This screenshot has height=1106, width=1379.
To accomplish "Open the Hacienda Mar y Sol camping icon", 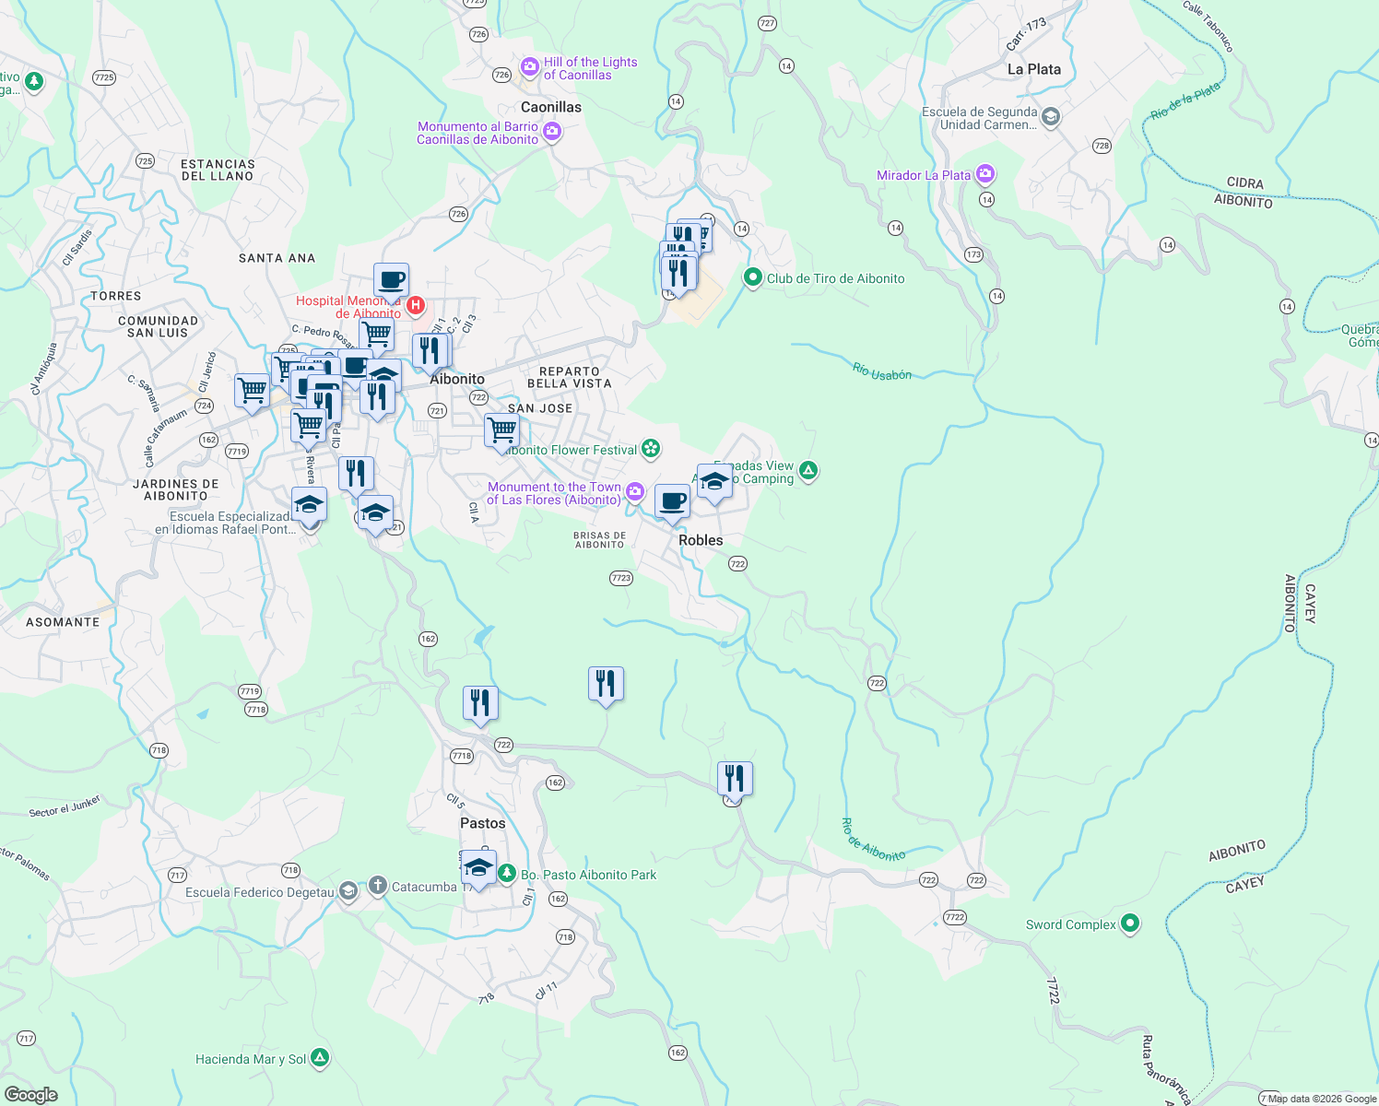I will [x=319, y=1058].
